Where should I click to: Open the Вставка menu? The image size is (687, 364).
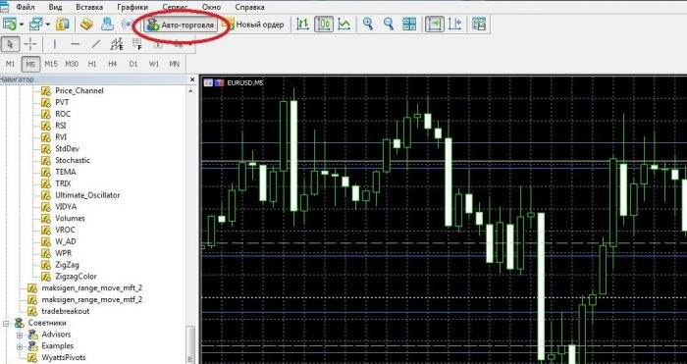(89, 8)
